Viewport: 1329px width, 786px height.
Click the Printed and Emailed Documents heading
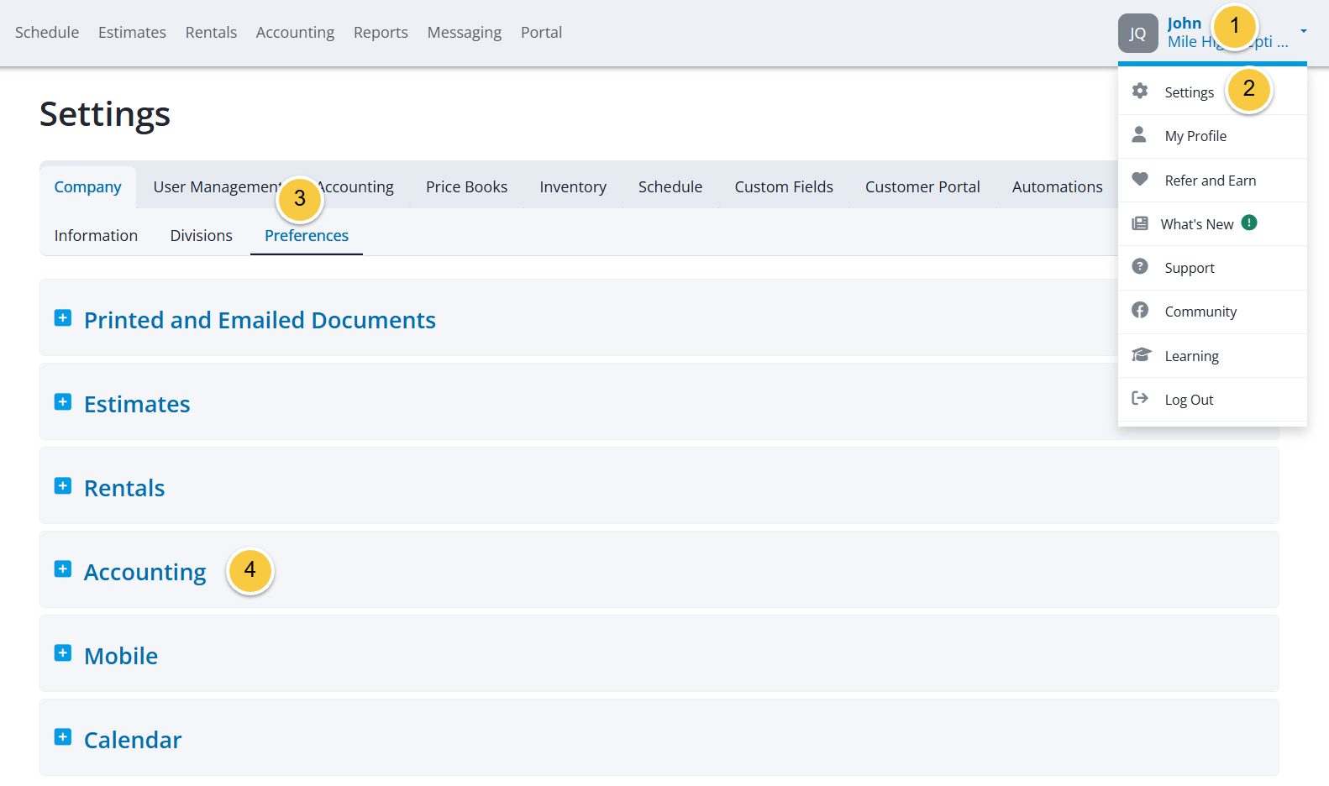(x=260, y=320)
